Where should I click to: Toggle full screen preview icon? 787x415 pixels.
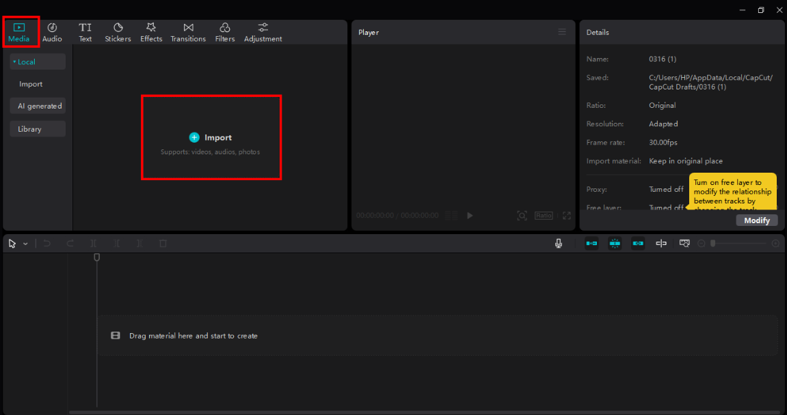567,216
